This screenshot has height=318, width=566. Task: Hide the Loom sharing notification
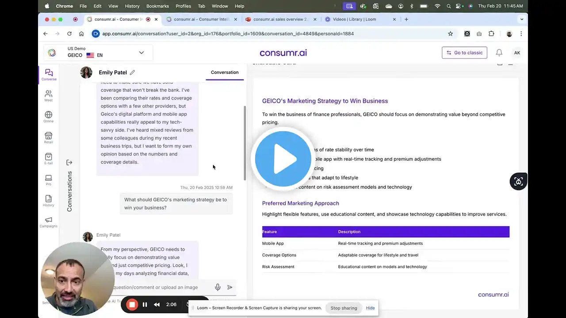pos(371,308)
